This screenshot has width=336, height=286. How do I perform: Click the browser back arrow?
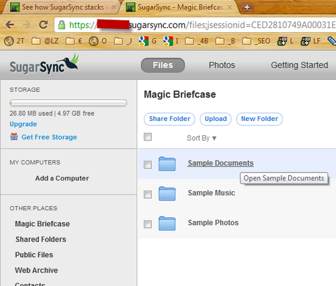tap(9, 25)
